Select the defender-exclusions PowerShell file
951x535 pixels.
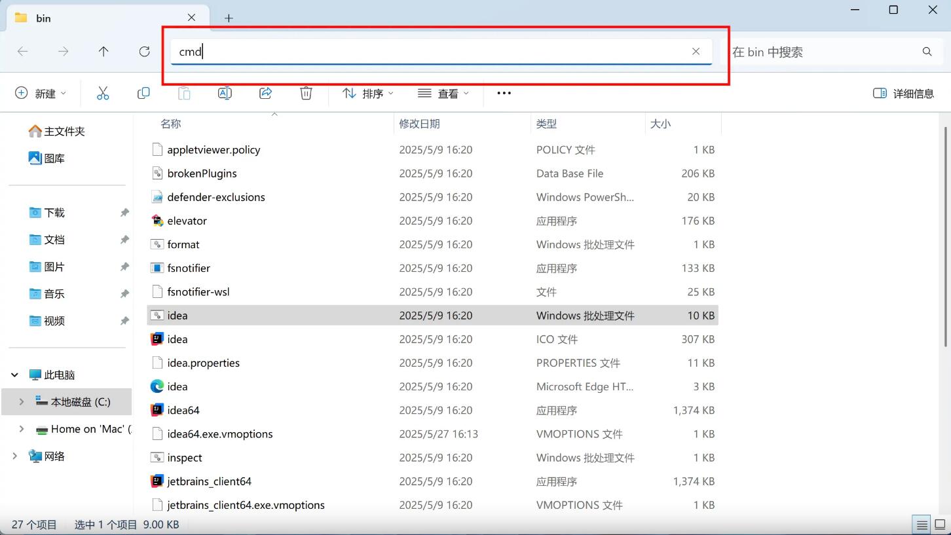pyautogui.click(x=432, y=197)
